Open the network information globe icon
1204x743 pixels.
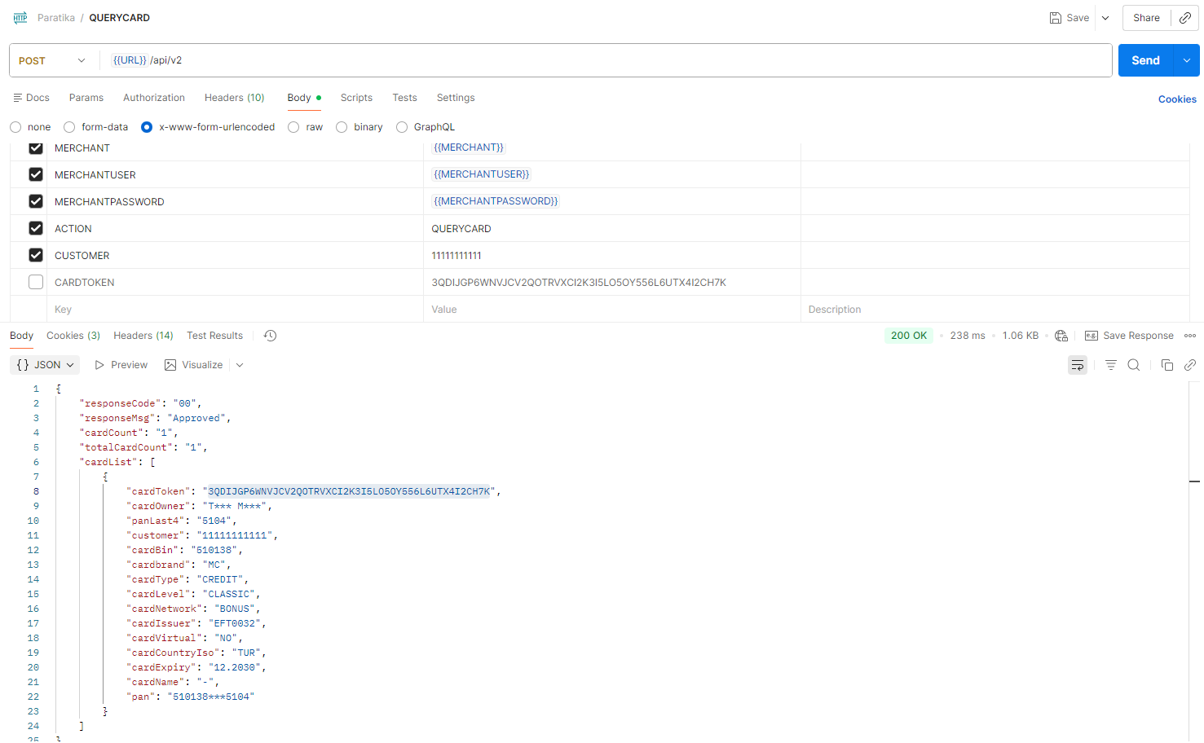point(1061,336)
